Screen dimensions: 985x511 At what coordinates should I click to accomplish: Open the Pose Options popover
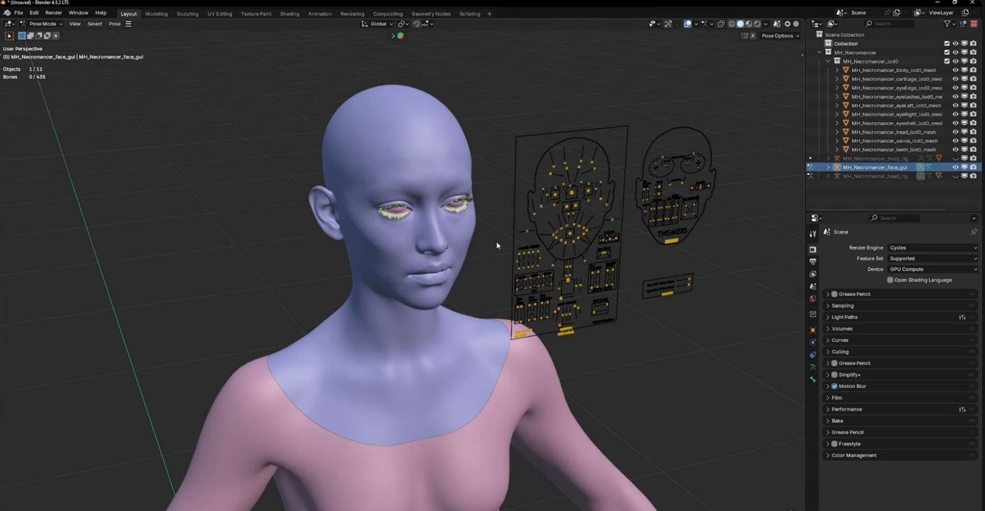[x=780, y=36]
